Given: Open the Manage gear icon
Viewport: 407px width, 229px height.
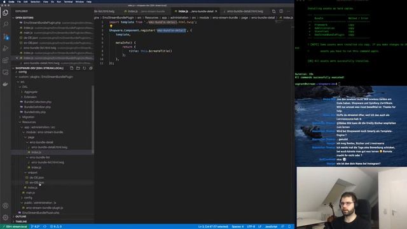Looking at the screenshot, I should (x=6, y=218).
